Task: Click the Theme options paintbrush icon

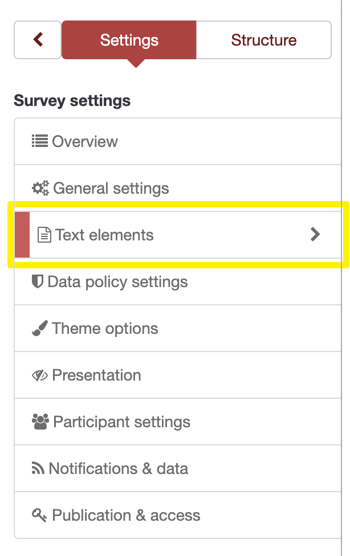Action: (39, 329)
